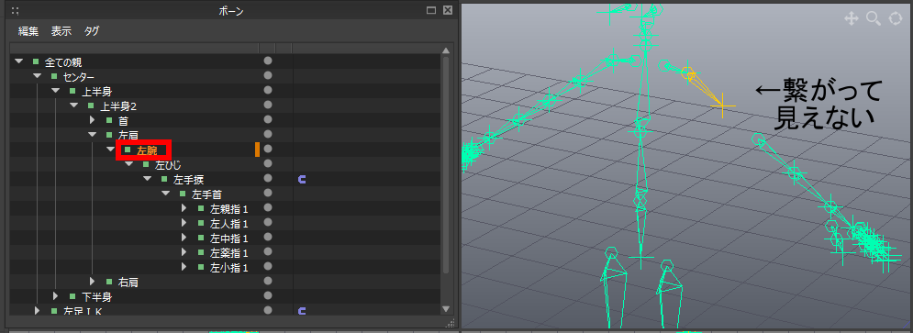913x333 pixels.
Task: Click the viewport rotate (orbit) icon
Action: pyautogui.click(x=895, y=18)
